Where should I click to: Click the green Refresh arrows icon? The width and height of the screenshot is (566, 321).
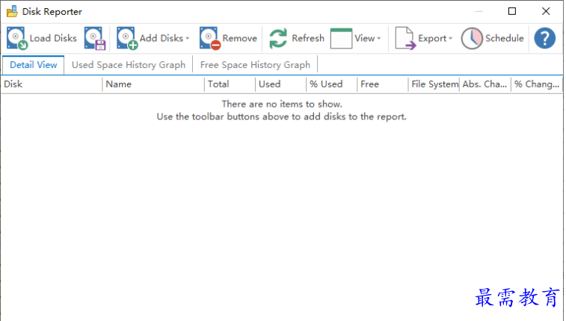278,38
